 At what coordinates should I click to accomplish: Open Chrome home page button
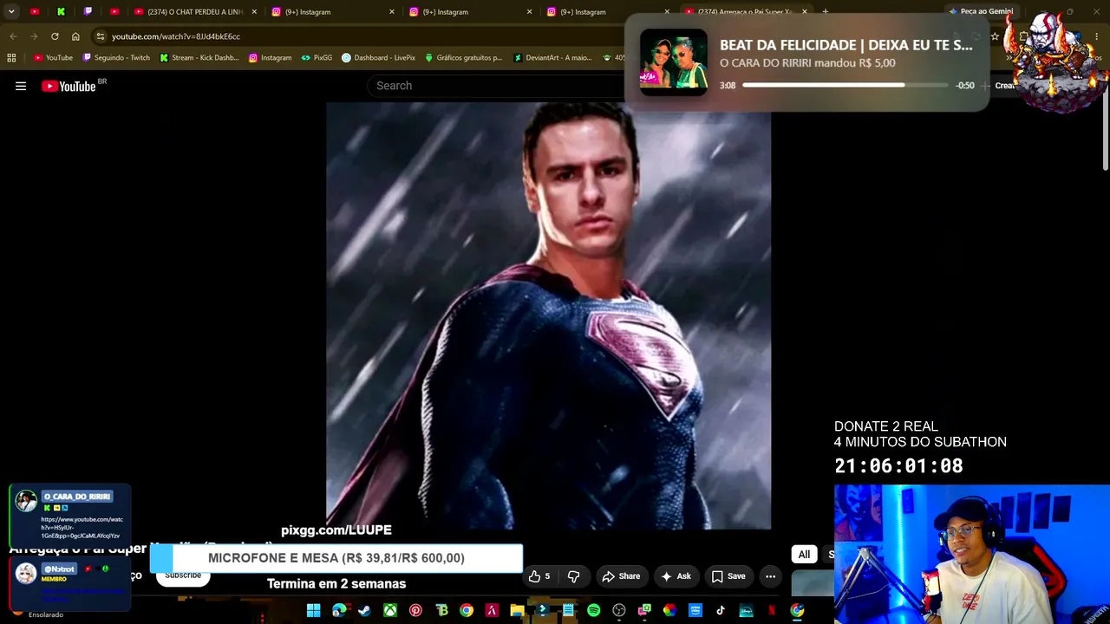75,36
